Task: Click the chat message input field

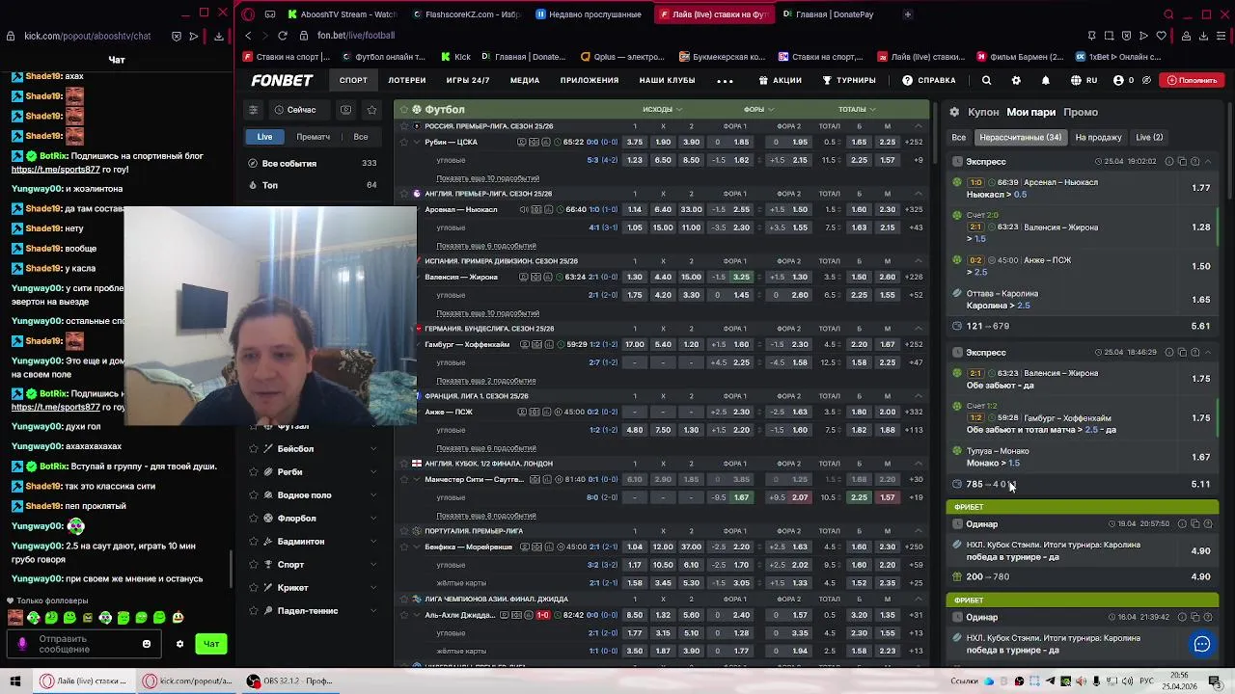Action: pos(84,644)
